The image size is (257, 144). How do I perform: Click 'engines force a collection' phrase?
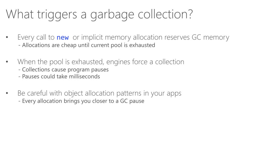pyautogui.click(x=145, y=62)
